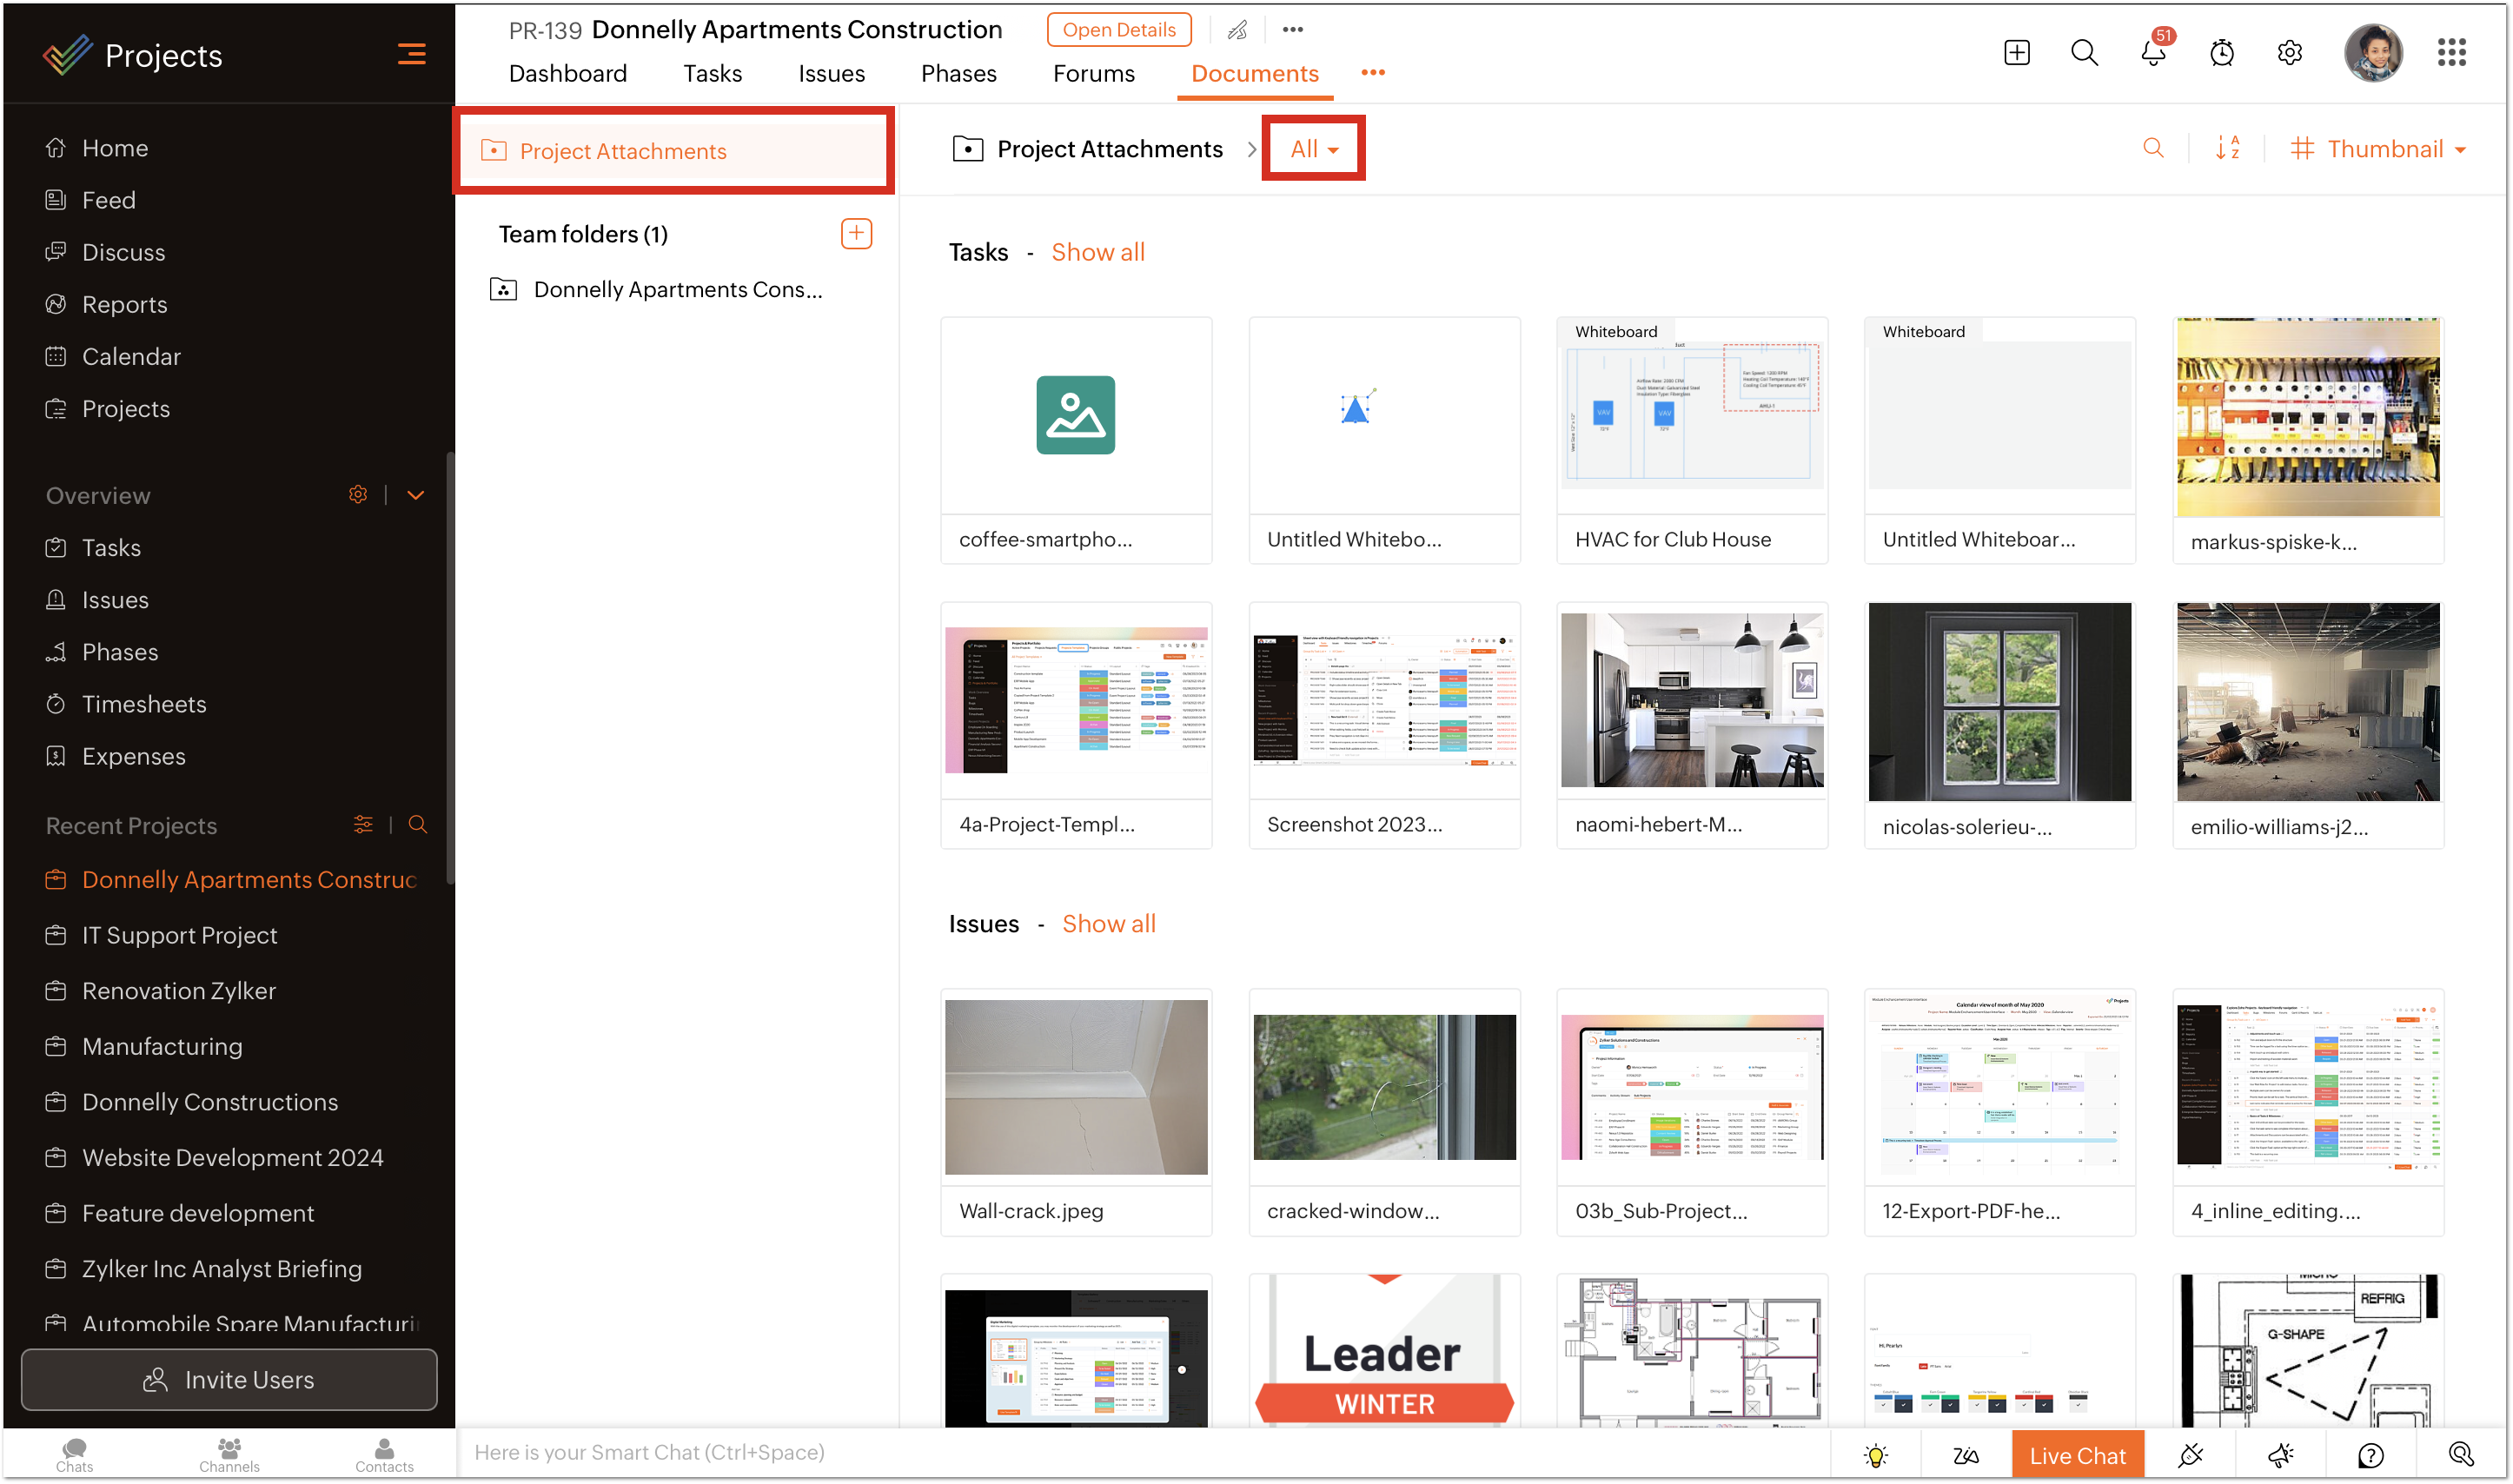The width and height of the screenshot is (2513, 1484).
Task: Click the Recent Projects filter sliders icon
Action: coord(363,825)
